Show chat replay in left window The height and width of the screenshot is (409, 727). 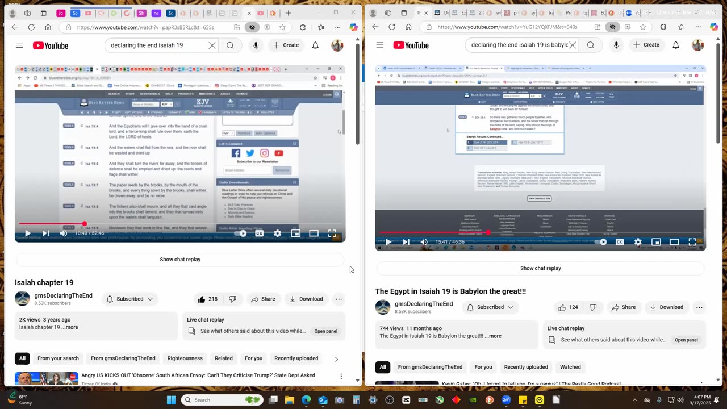pyautogui.click(x=180, y=260)
